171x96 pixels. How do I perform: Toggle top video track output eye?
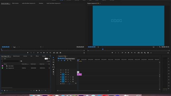[68, 70]
